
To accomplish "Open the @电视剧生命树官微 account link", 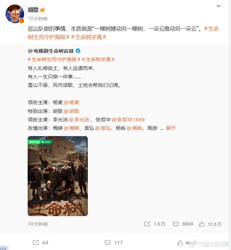I will pos(51,51).
